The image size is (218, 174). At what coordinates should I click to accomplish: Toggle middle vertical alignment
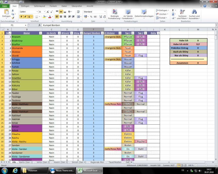click(61, 12)
